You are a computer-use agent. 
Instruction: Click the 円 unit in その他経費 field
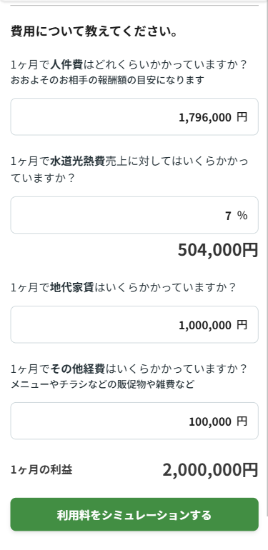click(x=242, y=421)
